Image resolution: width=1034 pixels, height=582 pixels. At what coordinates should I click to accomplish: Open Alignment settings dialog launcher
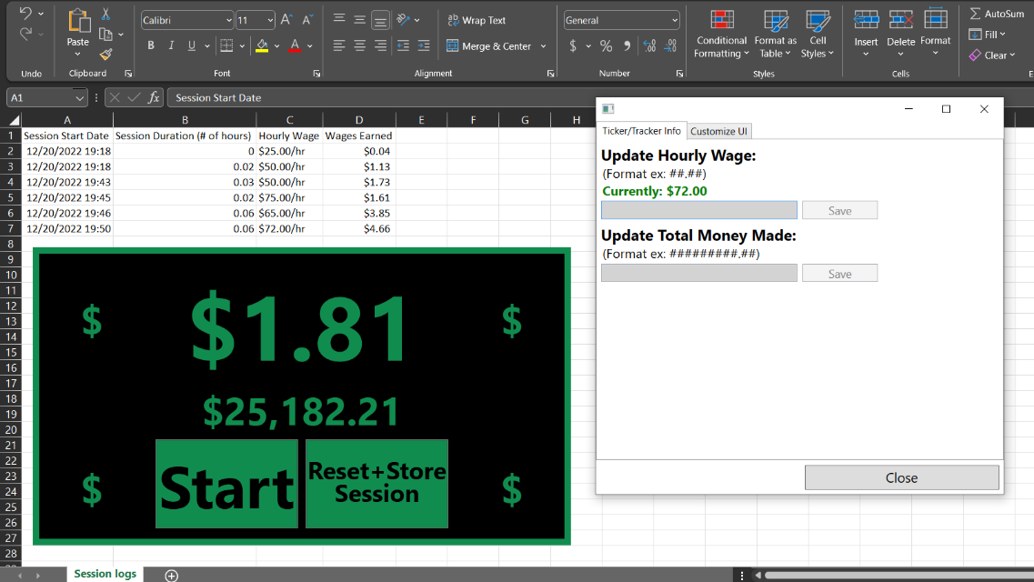pos(550,74)
